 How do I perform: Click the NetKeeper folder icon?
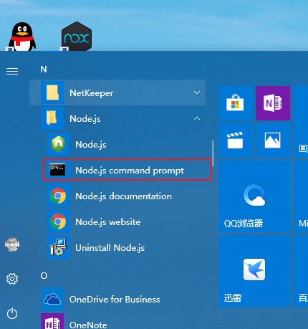(x=52, y=92)
